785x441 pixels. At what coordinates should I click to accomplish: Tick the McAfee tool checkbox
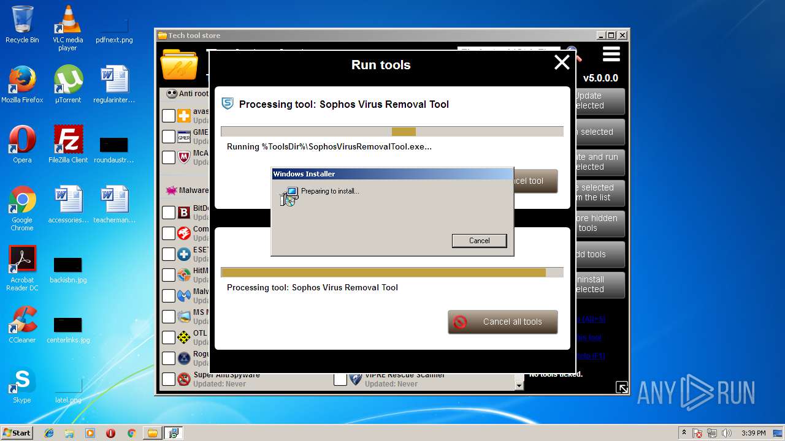pyautogui.click(x=169, y=157)
